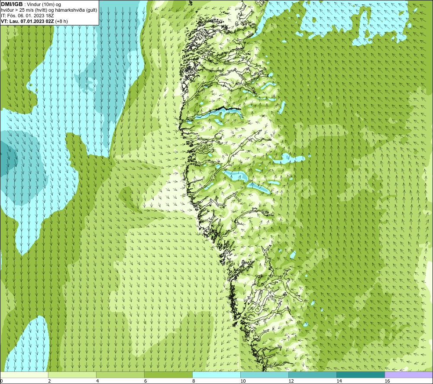This screenshot has height=384, width=433.
Task: Click the purple above-16 m/s legend swatch
Action: [409, 374]
